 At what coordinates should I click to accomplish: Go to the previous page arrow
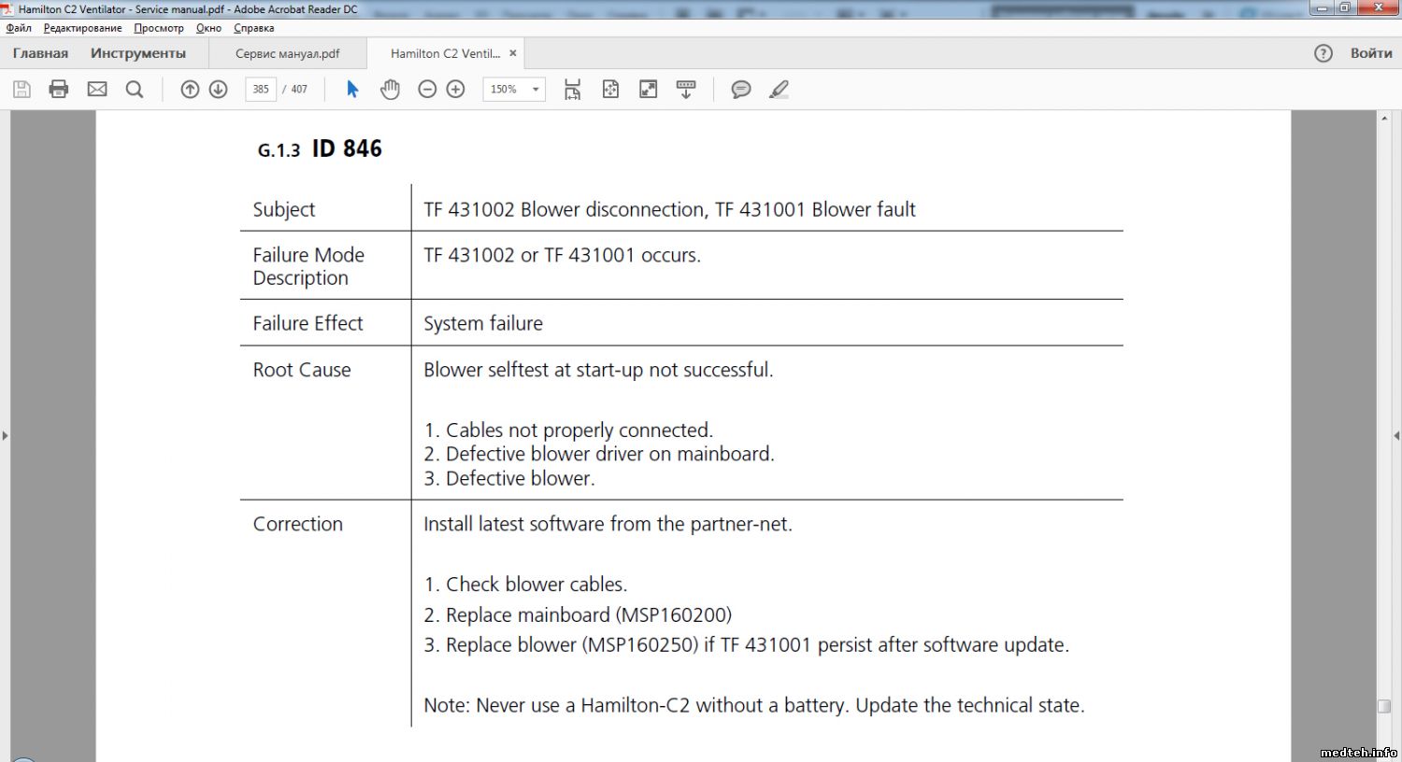[x=190, y=90]
